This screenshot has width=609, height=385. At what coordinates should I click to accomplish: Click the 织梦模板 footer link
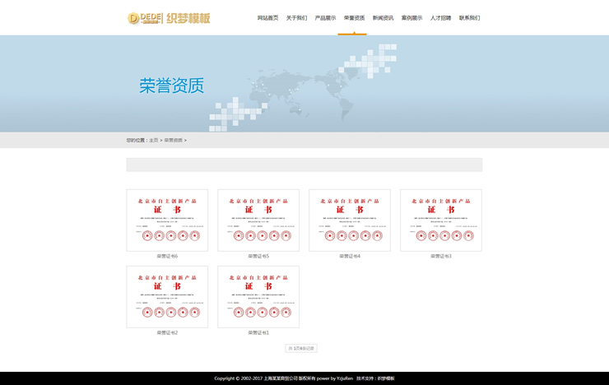(386, 378)
